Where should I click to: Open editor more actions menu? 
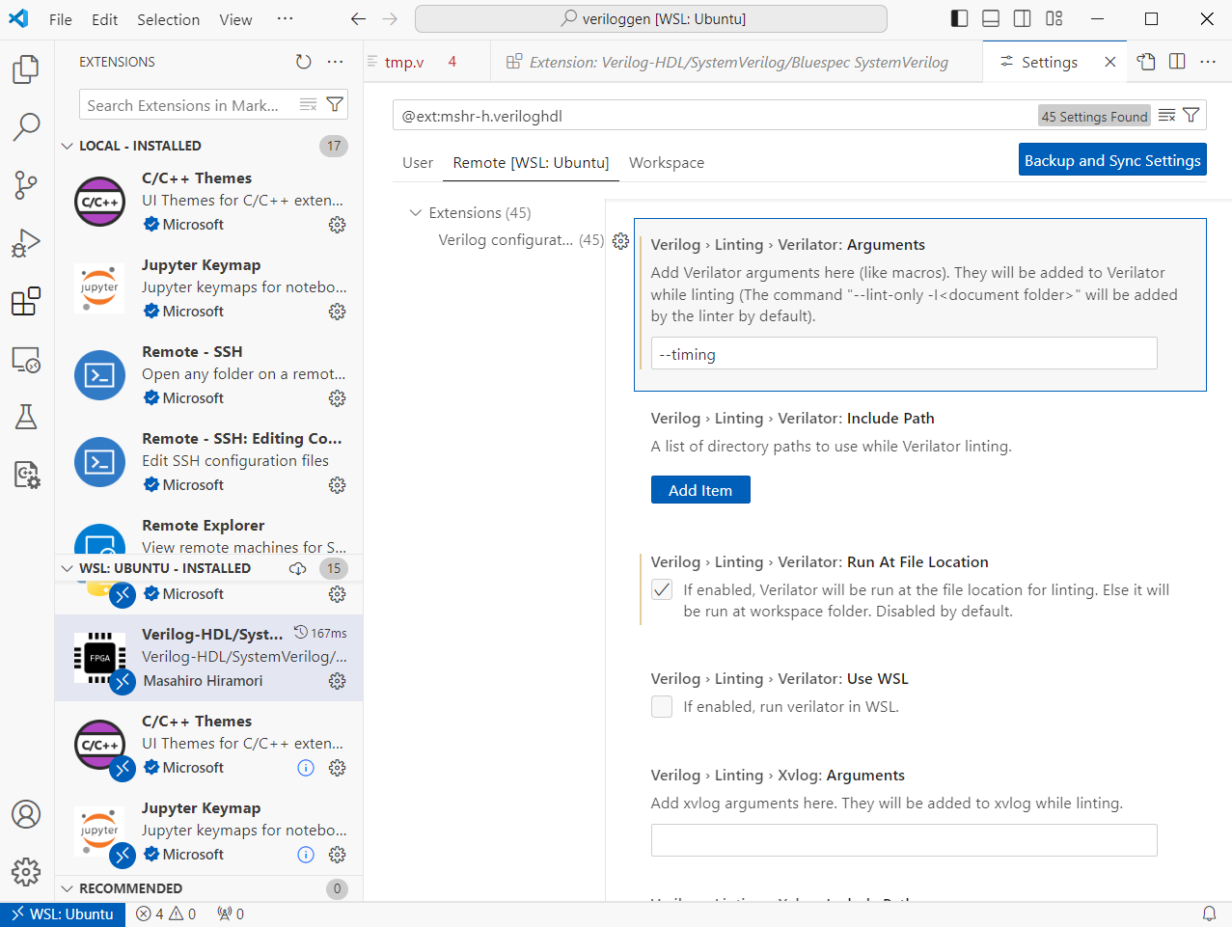pos(1208,62)
